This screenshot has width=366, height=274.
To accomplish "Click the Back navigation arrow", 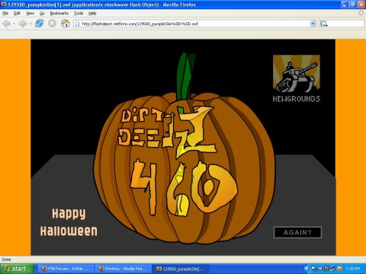I will tap(6, 24).
